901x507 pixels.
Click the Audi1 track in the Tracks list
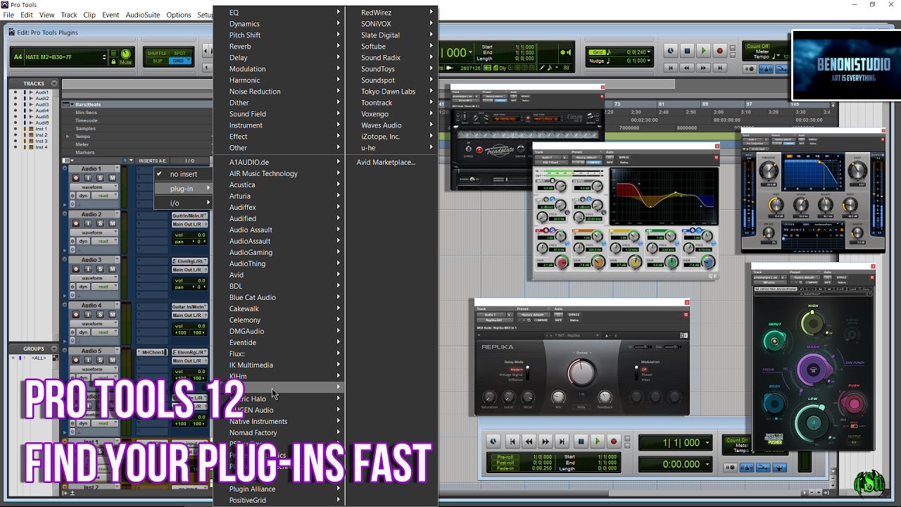42,92
